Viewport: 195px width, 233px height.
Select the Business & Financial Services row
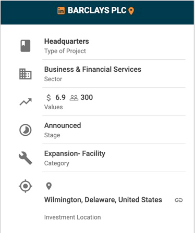tap(114, 74)
